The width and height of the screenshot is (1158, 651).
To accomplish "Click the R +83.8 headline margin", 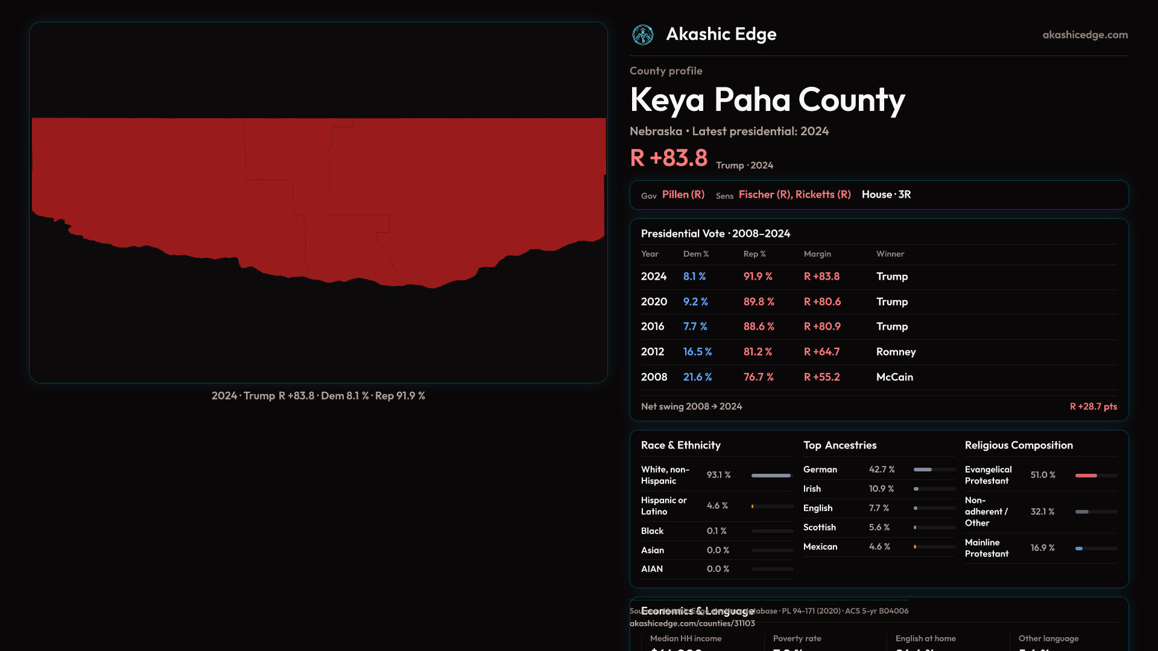I will tap(668, 159).
